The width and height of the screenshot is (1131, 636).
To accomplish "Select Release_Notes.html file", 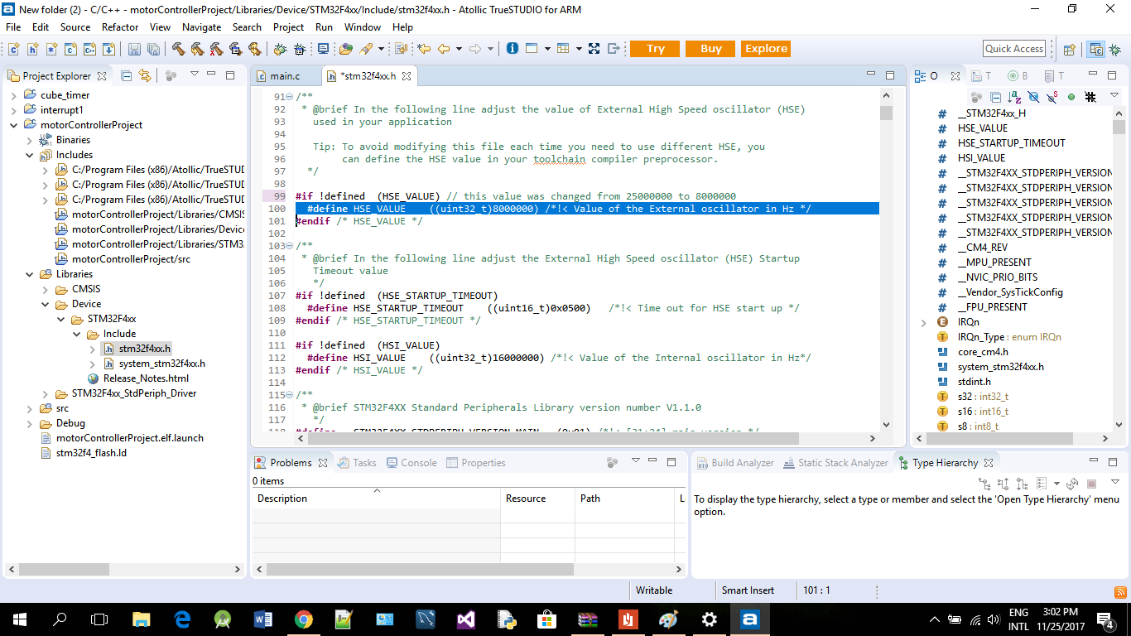I will 146,378.
